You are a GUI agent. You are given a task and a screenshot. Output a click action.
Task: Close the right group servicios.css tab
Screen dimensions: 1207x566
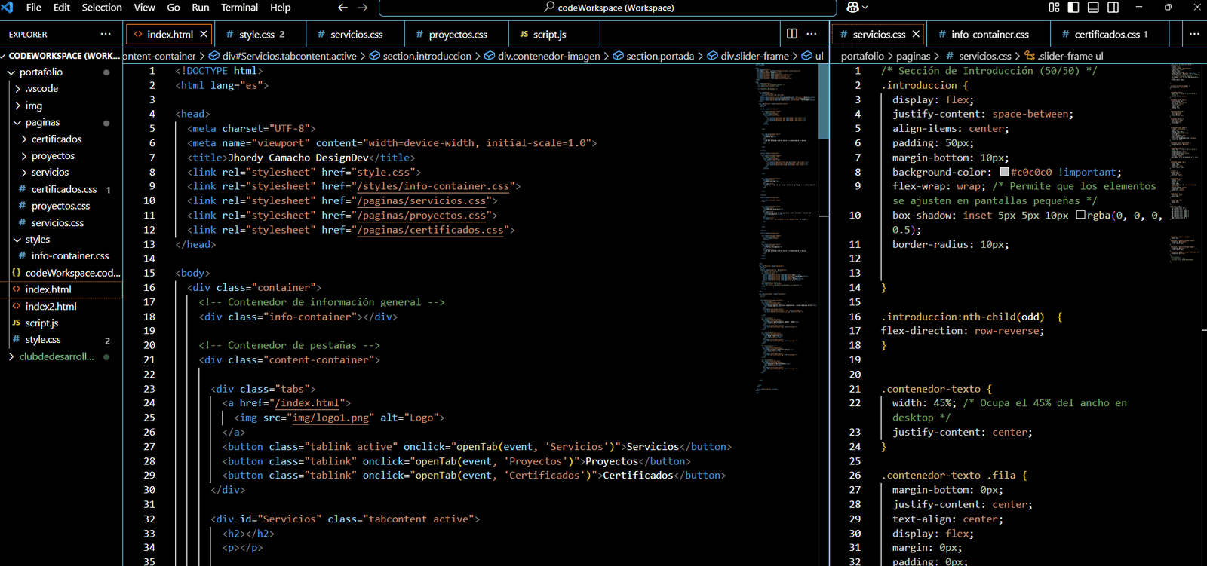(x=916, y=35)
